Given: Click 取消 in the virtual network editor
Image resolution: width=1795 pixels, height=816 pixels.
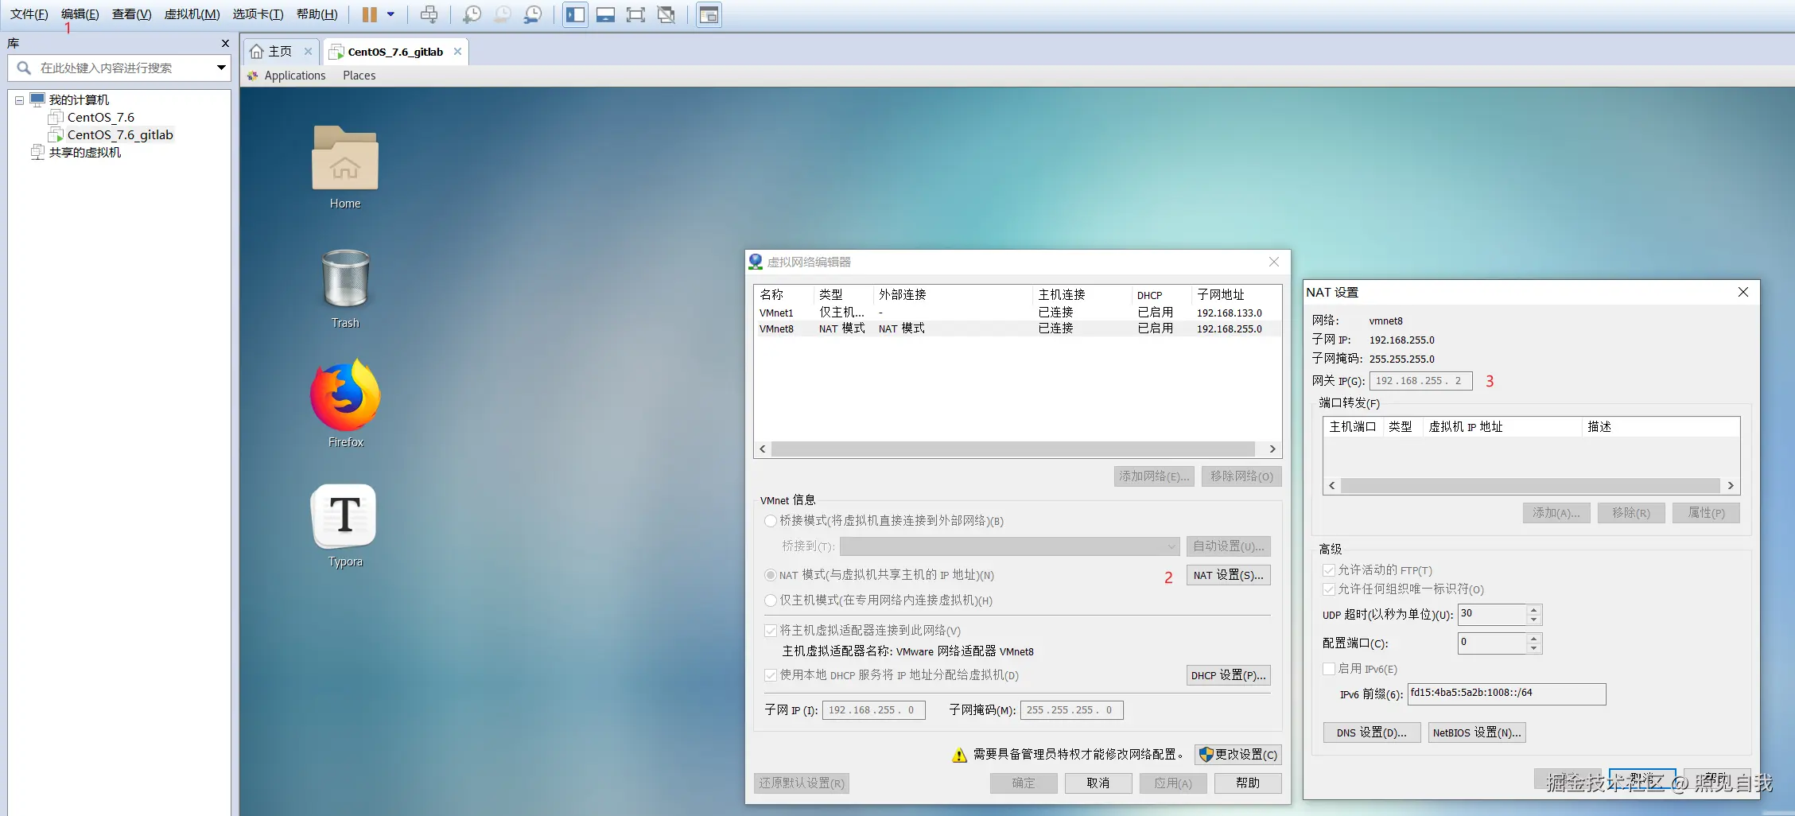Looking at the screenshot, I should pyautogui.click(x=1098, y=783).
